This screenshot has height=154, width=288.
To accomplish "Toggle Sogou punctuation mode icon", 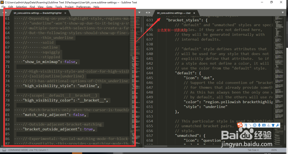I will coord(250,125).
